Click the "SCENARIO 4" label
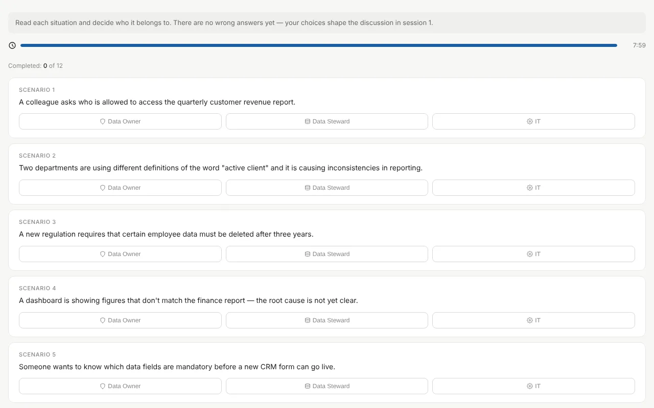654x408 pixels. click(x=37, y=288)
